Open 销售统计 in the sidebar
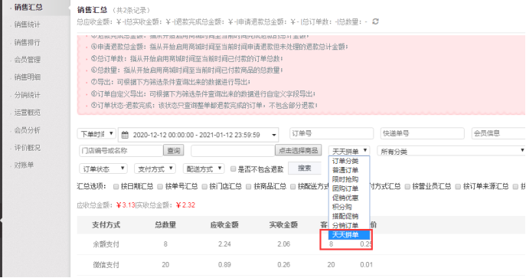The image size is (526, 278). [x=27, y=25]
